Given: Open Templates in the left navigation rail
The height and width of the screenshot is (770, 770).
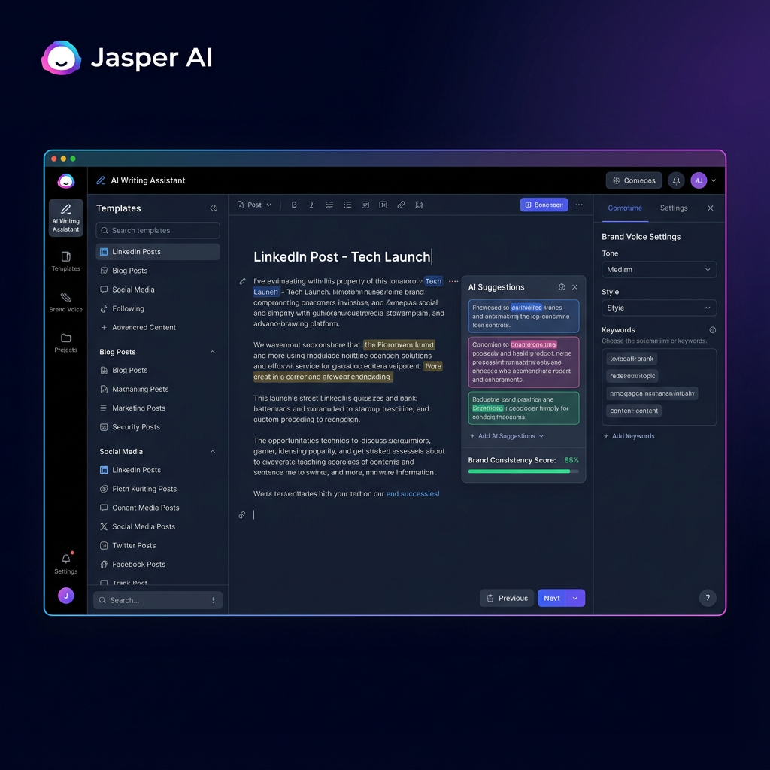Looking at the screenshot, I should (66, 261).
